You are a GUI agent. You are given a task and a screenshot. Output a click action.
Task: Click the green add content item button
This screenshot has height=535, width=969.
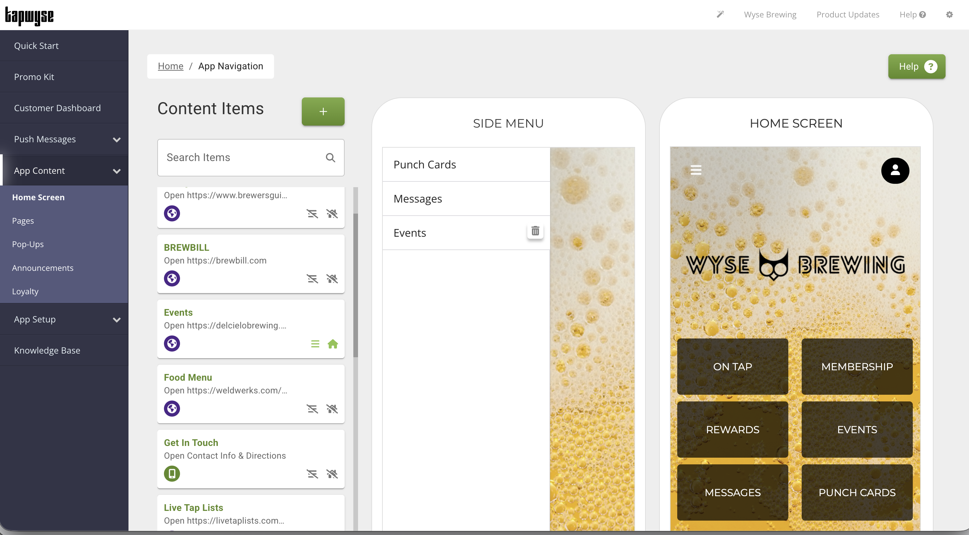323,111
